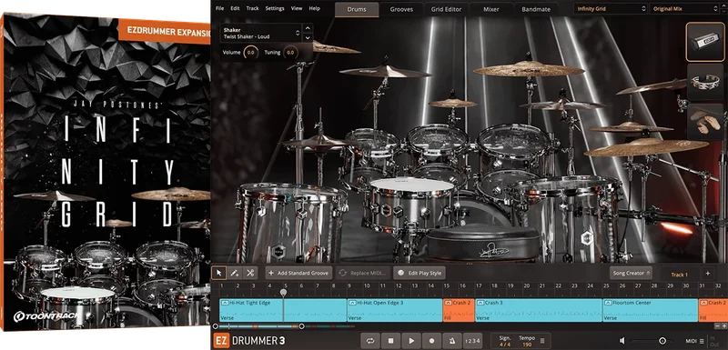Image resolution: width=728 pixels, height=350 pixels.
Task: Toggle the 1234 count-in button
Action: 472,341
